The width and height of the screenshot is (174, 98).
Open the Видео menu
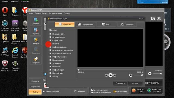(45, 13)
